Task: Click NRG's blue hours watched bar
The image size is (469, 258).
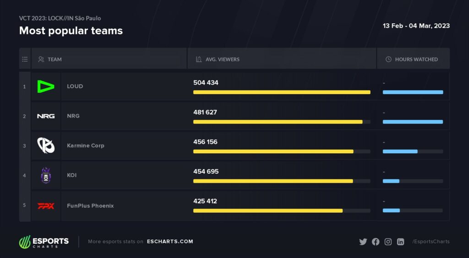Action: point(413,122)
